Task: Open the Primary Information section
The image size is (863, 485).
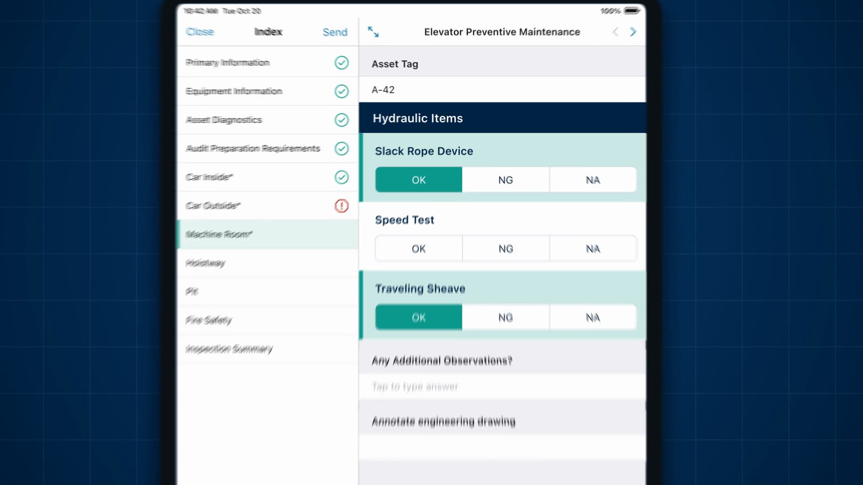Action: 268,63
